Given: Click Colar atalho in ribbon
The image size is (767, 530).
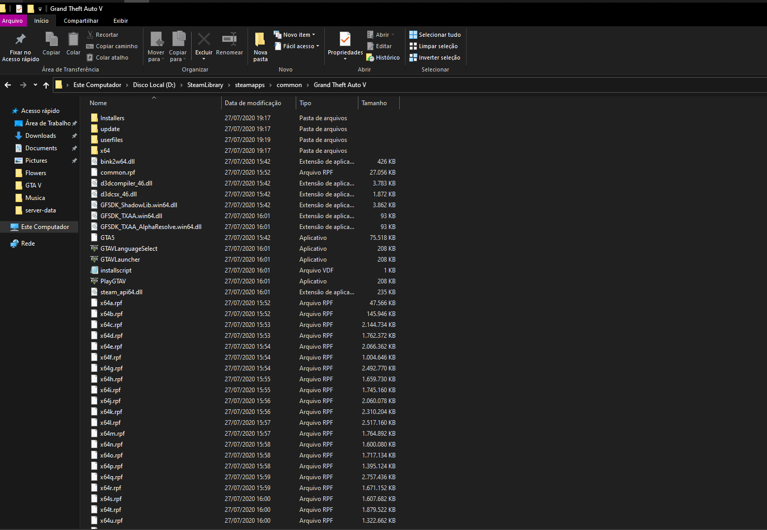Looking at the screenshot, I should pyautogui.click(x=107, y=58).
